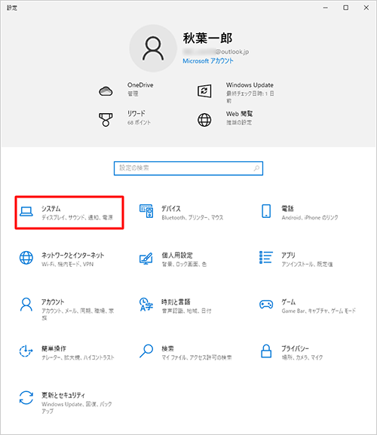Click the 簡単操作 accessibility icon

[26, 351]
